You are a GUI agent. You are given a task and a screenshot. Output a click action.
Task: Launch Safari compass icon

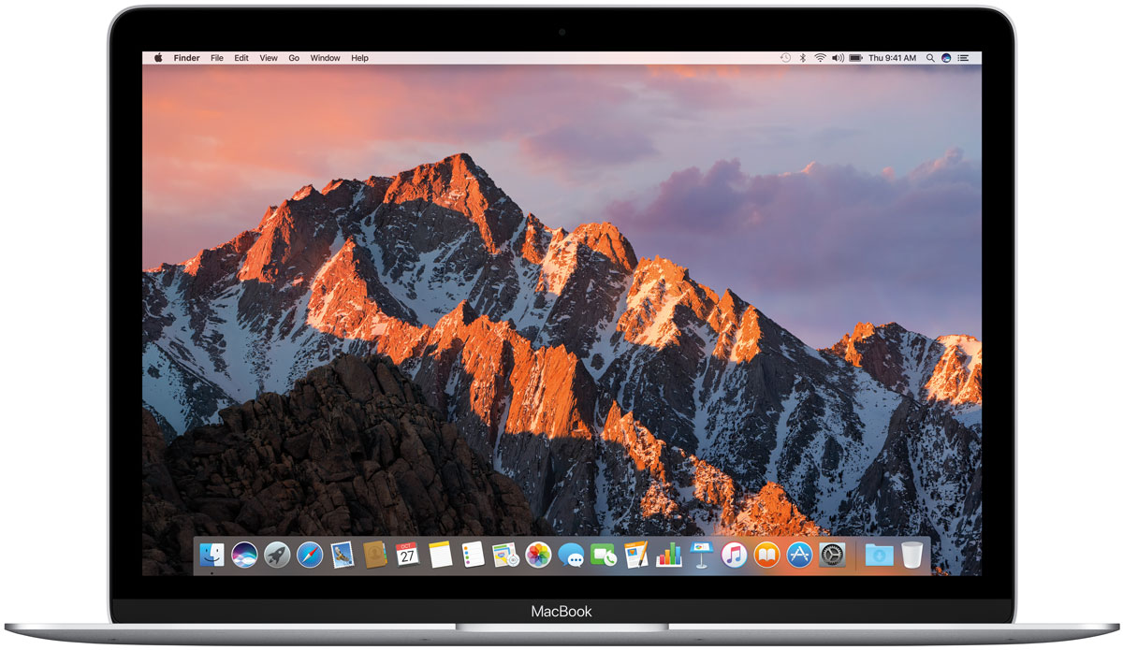pos(310,555)
